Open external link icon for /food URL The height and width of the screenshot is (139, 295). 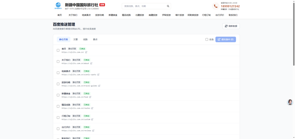90,97
